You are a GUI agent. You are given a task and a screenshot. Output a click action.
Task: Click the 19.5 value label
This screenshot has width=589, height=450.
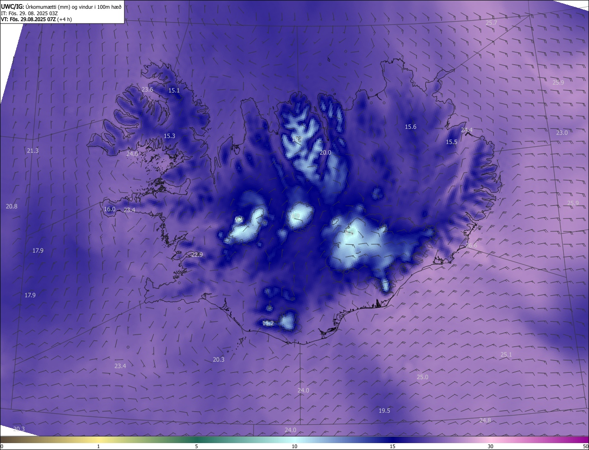[x=384, y=411]
